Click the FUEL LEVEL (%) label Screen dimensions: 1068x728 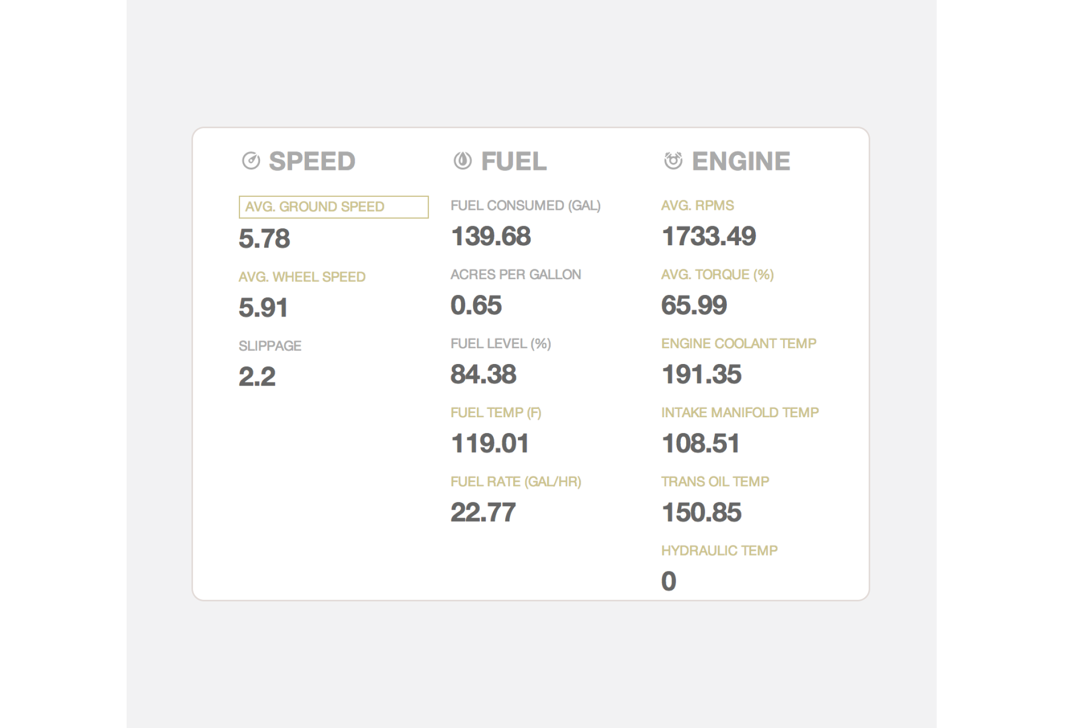pyautogui.click(x=501, y=344)
